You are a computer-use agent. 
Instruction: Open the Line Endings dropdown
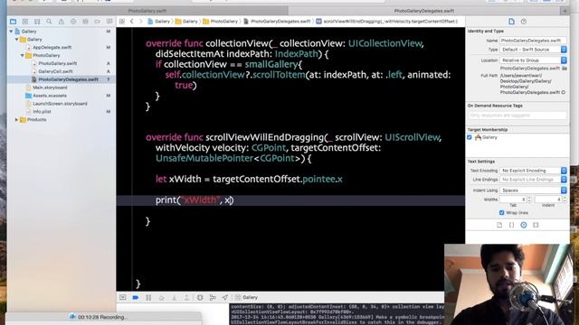(533, 180)
